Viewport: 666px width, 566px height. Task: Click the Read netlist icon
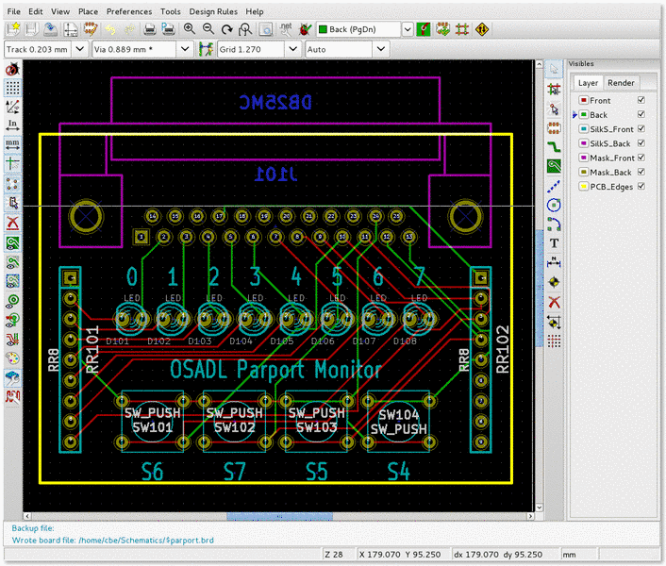286,29
